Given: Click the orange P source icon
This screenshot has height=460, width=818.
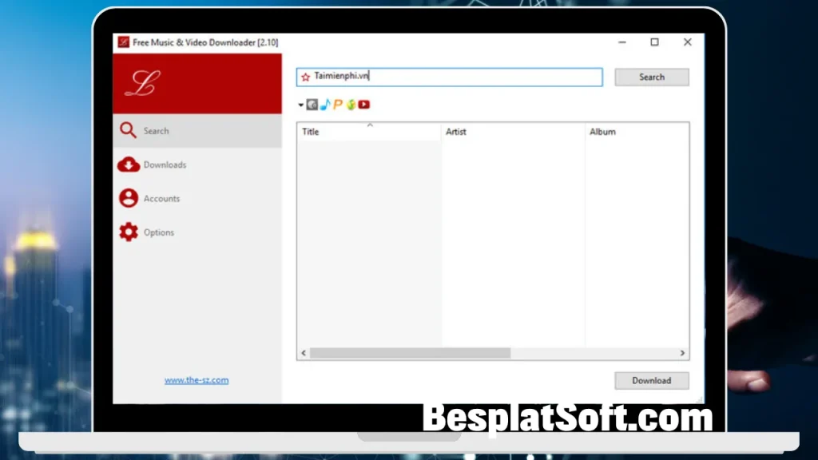Looking at the screenshot, I should tap(338, 105).
